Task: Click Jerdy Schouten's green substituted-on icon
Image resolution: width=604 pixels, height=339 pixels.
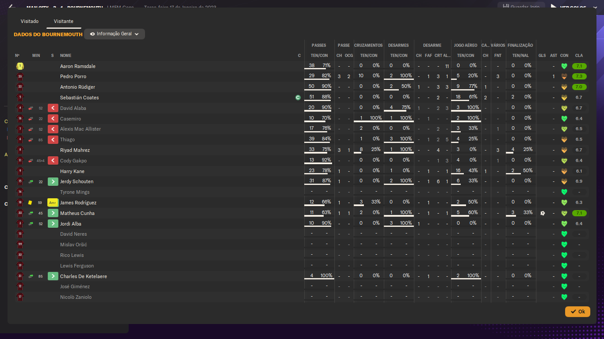Action: [x=53, y=181]
